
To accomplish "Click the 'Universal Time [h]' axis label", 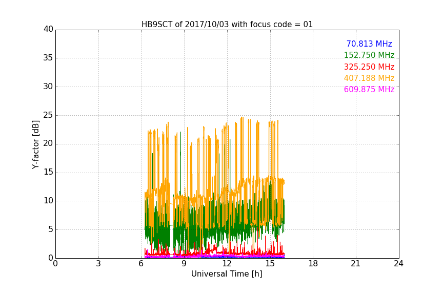I will pos(227,274).
